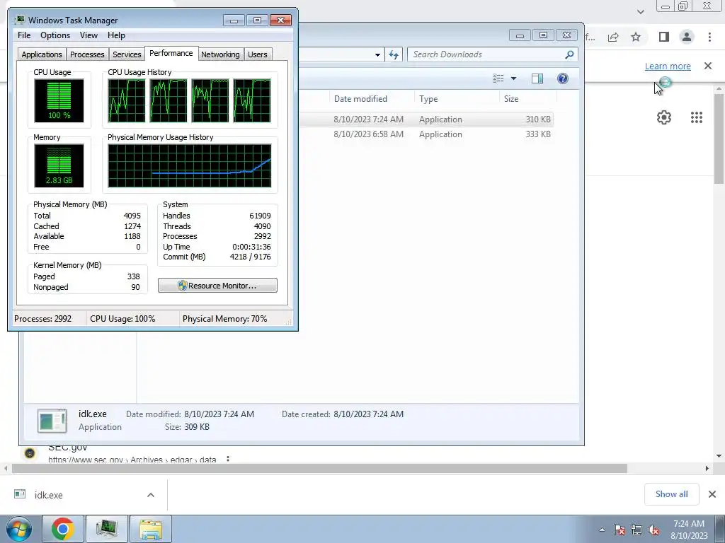This screenshot has height=543, width=725.
Task: Open the Chrome three-dot menu
Action: point(709,37)
